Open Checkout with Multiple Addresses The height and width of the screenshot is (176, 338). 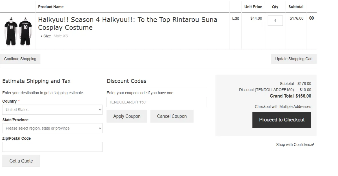pyautogui.click(x=283, y=107)
